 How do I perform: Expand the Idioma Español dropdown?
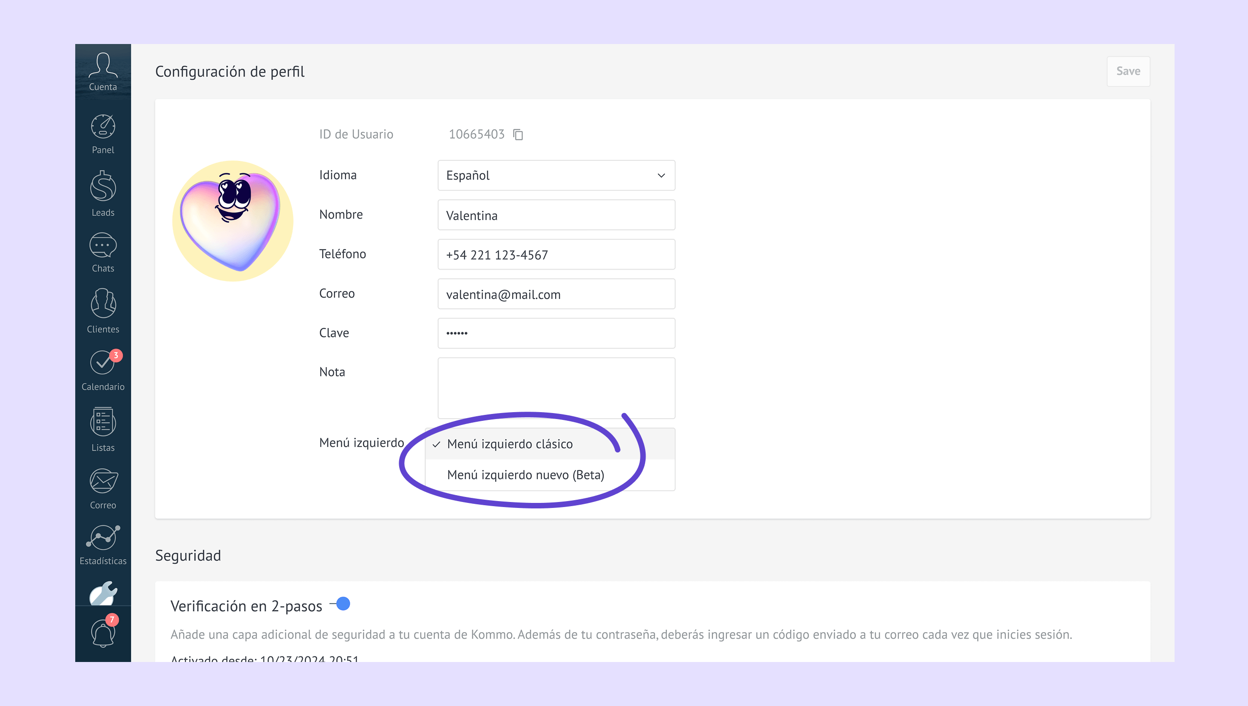tap(556, 176)
